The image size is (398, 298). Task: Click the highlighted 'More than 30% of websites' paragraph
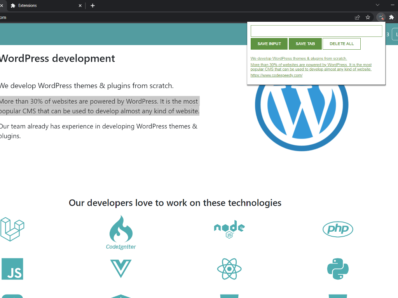click(x=99, y=106)
